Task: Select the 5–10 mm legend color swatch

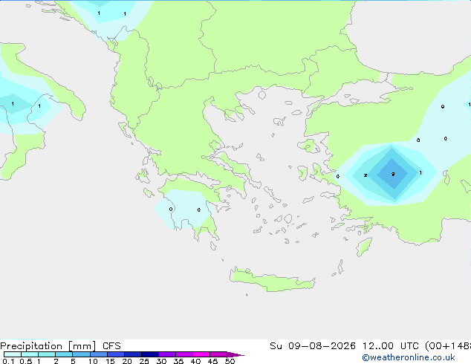Action: 81,354
